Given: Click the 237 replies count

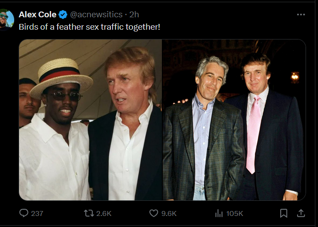Looking at the screenshot, I should coord(37,213).
